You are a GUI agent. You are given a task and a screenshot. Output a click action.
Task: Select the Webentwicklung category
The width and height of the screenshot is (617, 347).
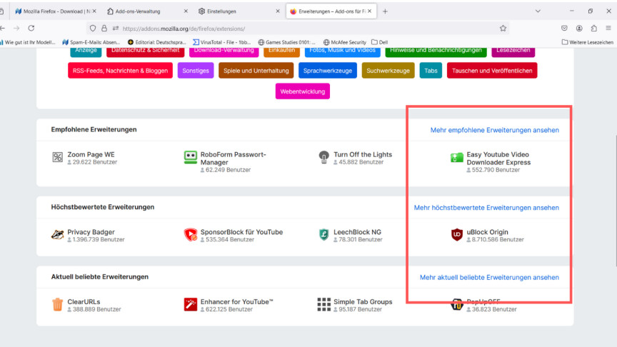(303, 91)
